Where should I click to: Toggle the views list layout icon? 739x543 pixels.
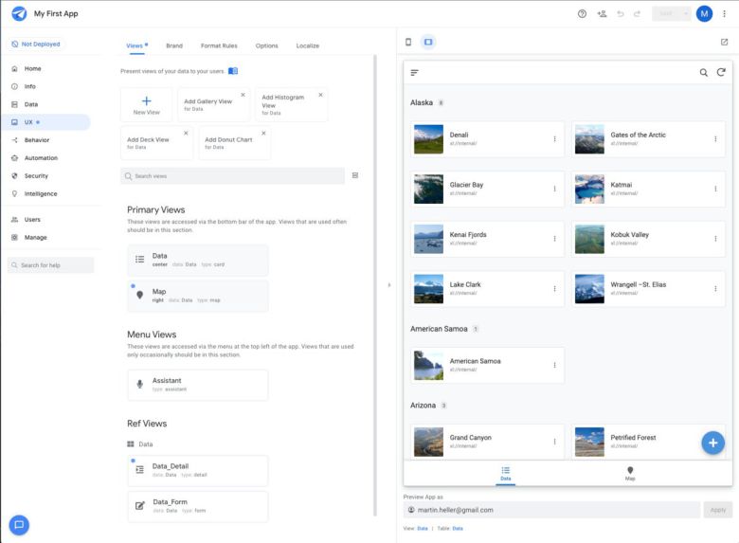point(355,175)
